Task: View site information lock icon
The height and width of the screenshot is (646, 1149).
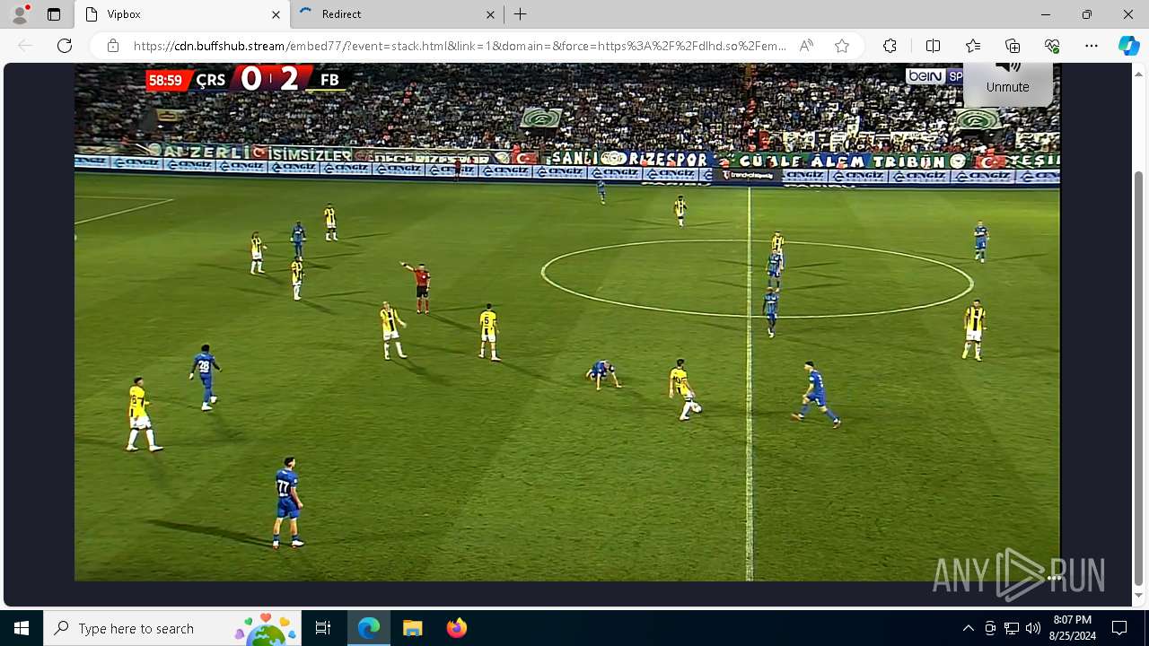Action: [113, 46]
